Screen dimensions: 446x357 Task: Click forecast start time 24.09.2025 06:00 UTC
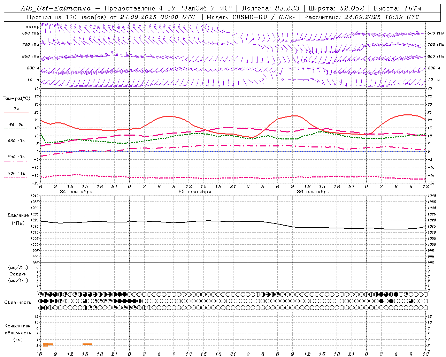point(157,17)
